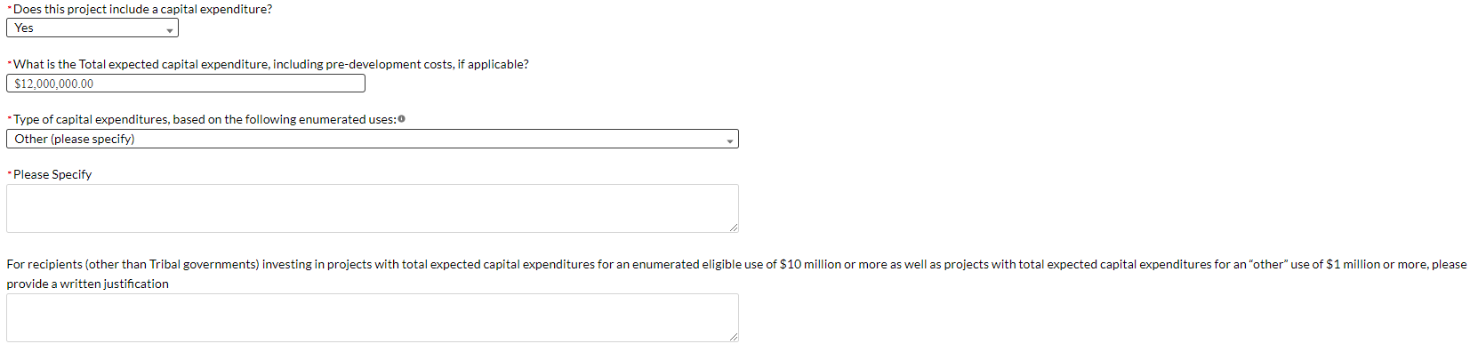Click the $12,000,000.00 expenditure field
Image resolution: width=1478 pixels, height=352 pixels.
[x=186, y=84]
